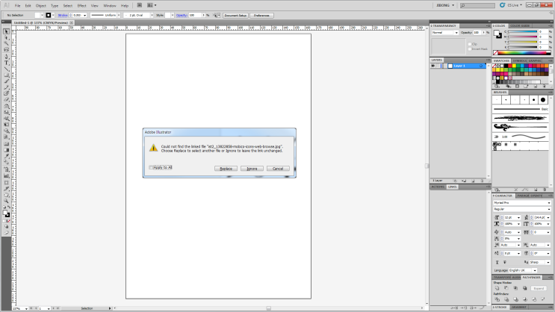The image size is (555, 312).
Task: Click the Unite shape mode icon in Pathfinder
Action: pyautogui.click(x=497, y=288)
